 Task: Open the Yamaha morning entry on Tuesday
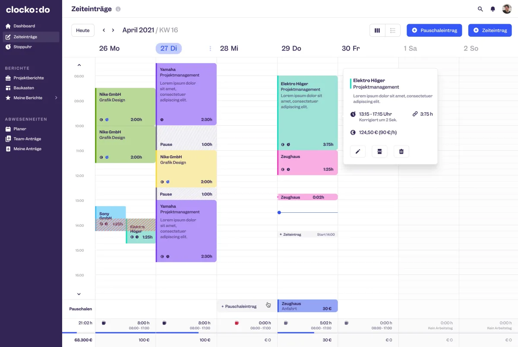pyautogui.click(x=186, y=94)
